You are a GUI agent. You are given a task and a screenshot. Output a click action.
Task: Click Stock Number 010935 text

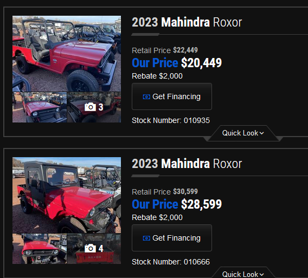coord(171,120)
